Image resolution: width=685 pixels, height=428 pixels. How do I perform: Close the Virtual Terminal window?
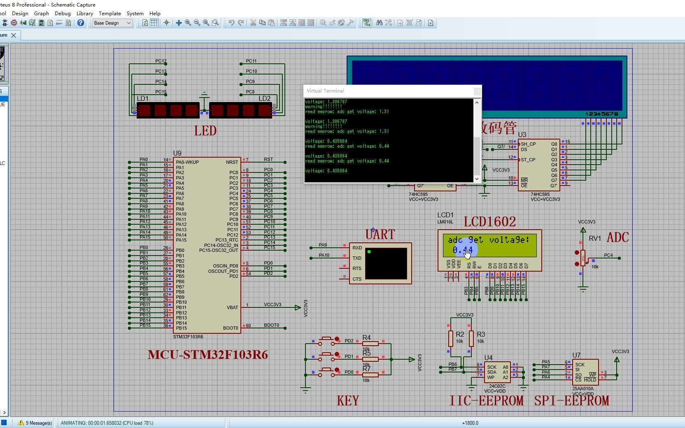pos(477,91)
